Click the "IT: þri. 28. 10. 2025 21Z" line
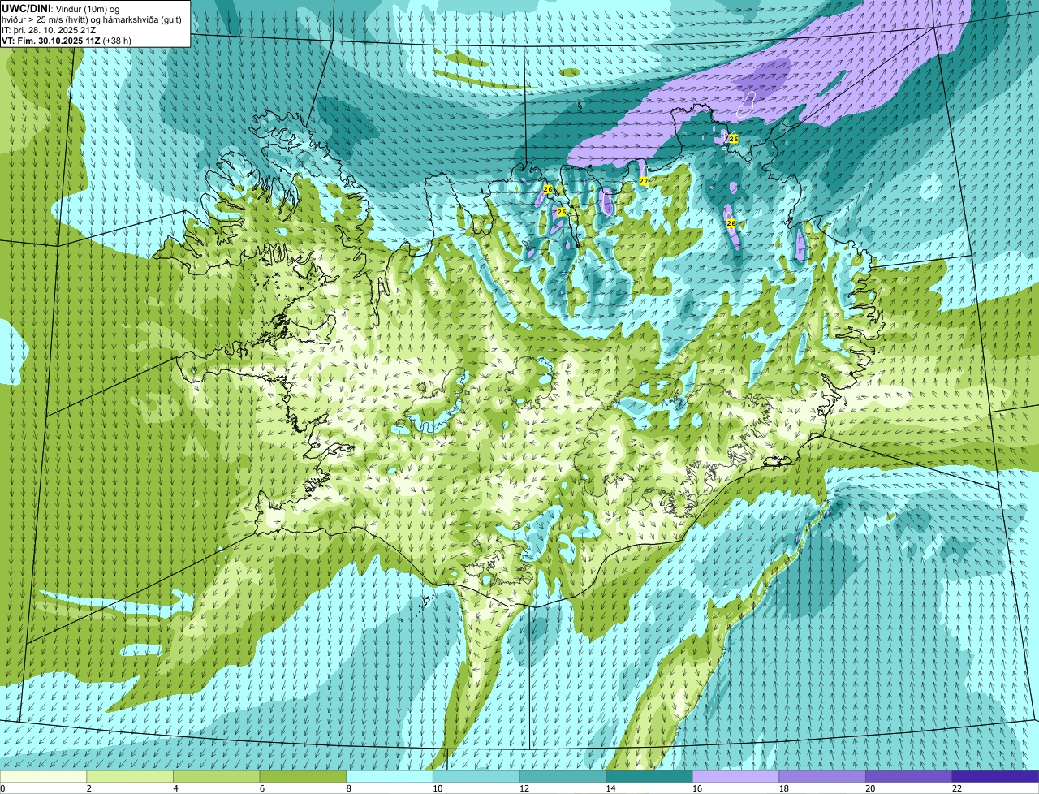 [x=49, y=30]
